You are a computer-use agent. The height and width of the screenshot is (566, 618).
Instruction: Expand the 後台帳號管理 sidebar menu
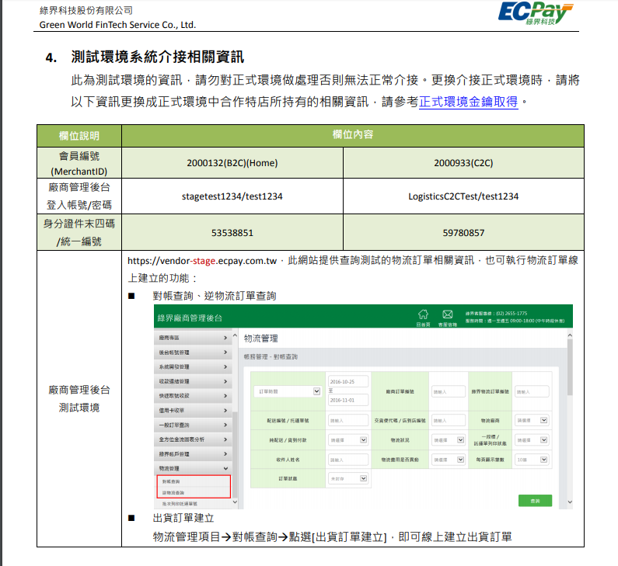192,352
